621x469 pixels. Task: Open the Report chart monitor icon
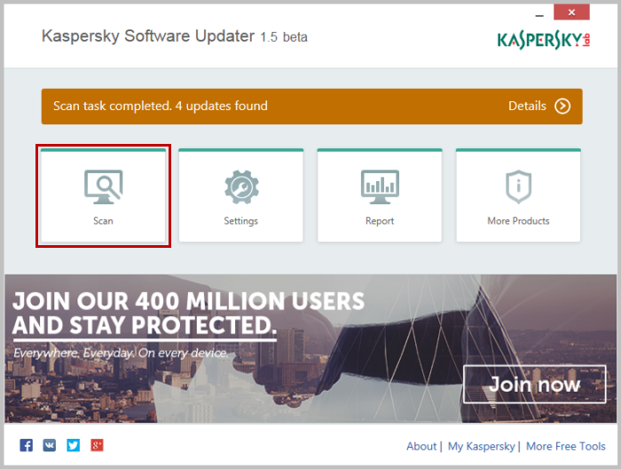tap(380, 187)
